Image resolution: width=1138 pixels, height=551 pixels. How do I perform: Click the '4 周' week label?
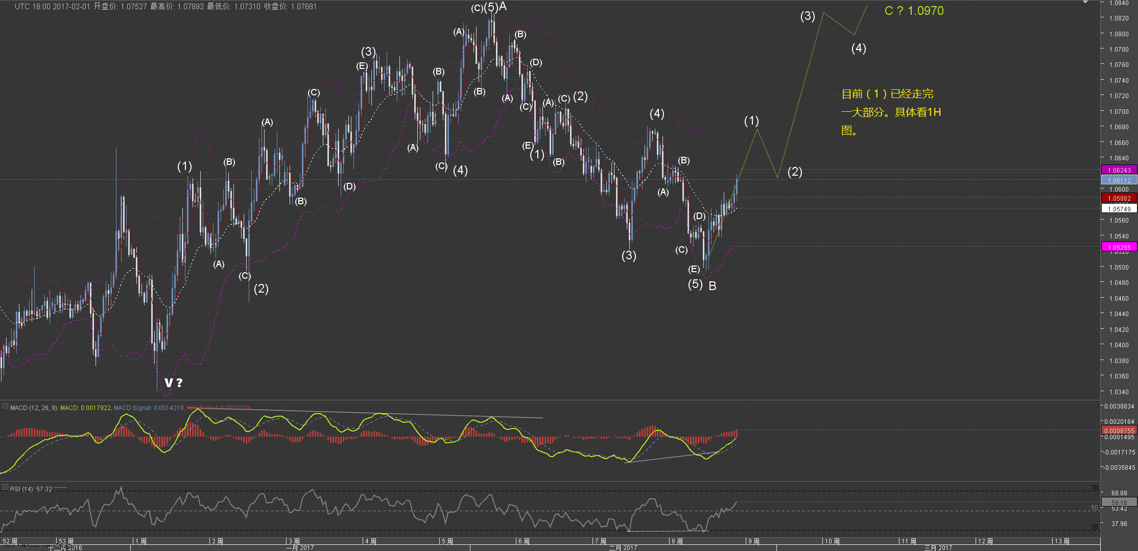coord(371,541)
